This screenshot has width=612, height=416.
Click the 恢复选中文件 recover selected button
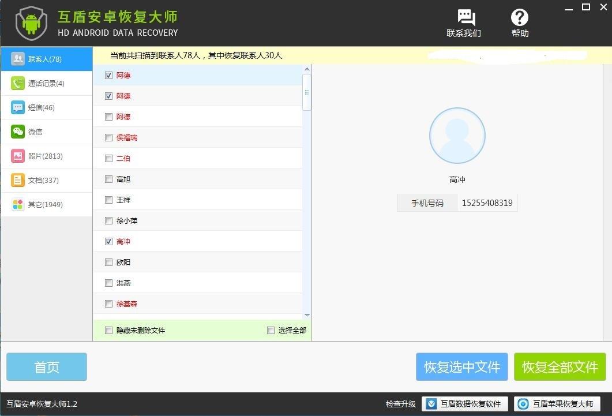(461, 366)
